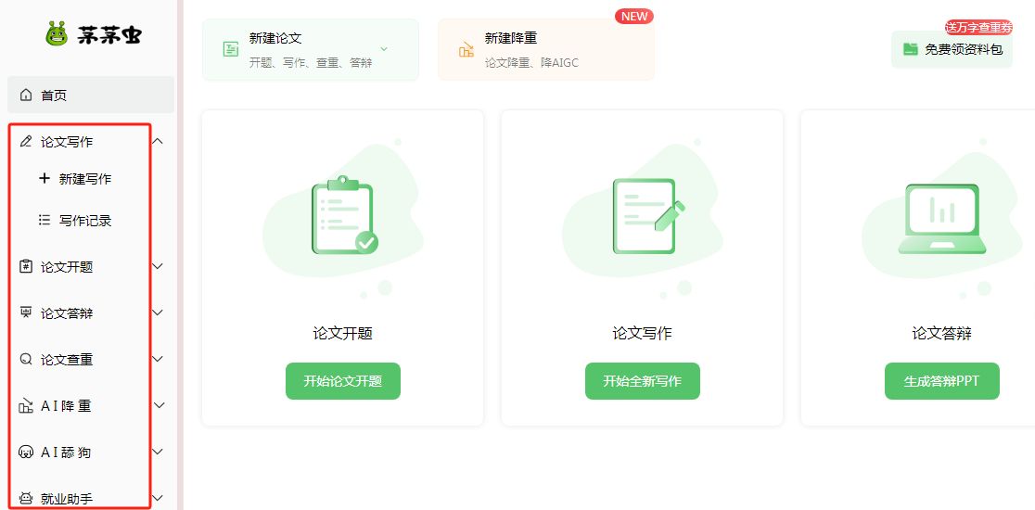Expand the 论文开题 sidebar section
This screenshot has height=510, width=1035.
coord(158,266)
